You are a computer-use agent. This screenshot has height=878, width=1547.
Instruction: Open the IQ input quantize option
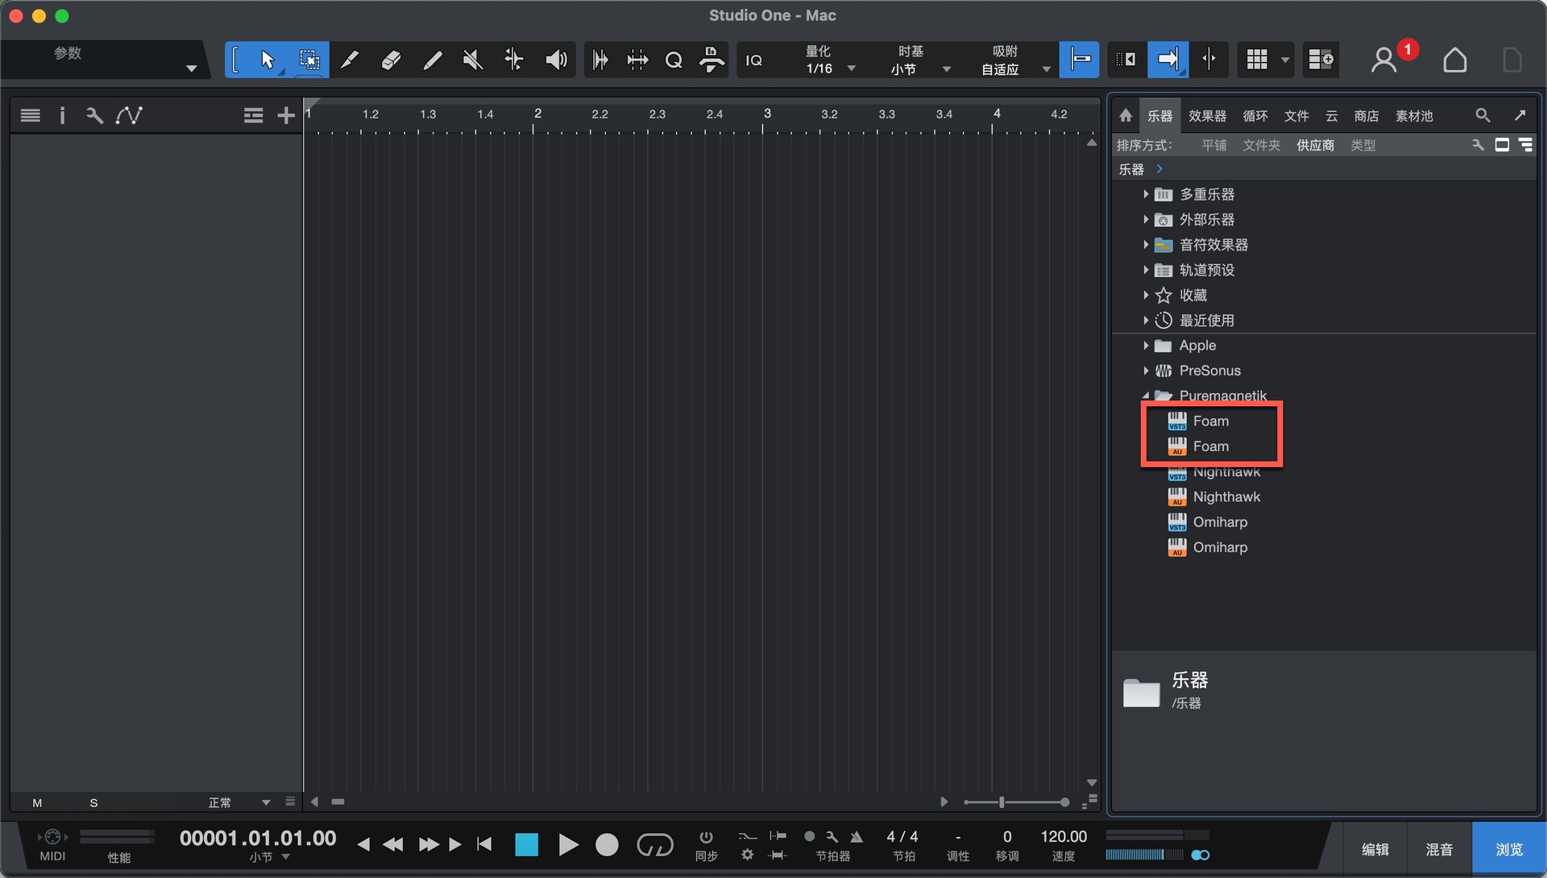754,60
